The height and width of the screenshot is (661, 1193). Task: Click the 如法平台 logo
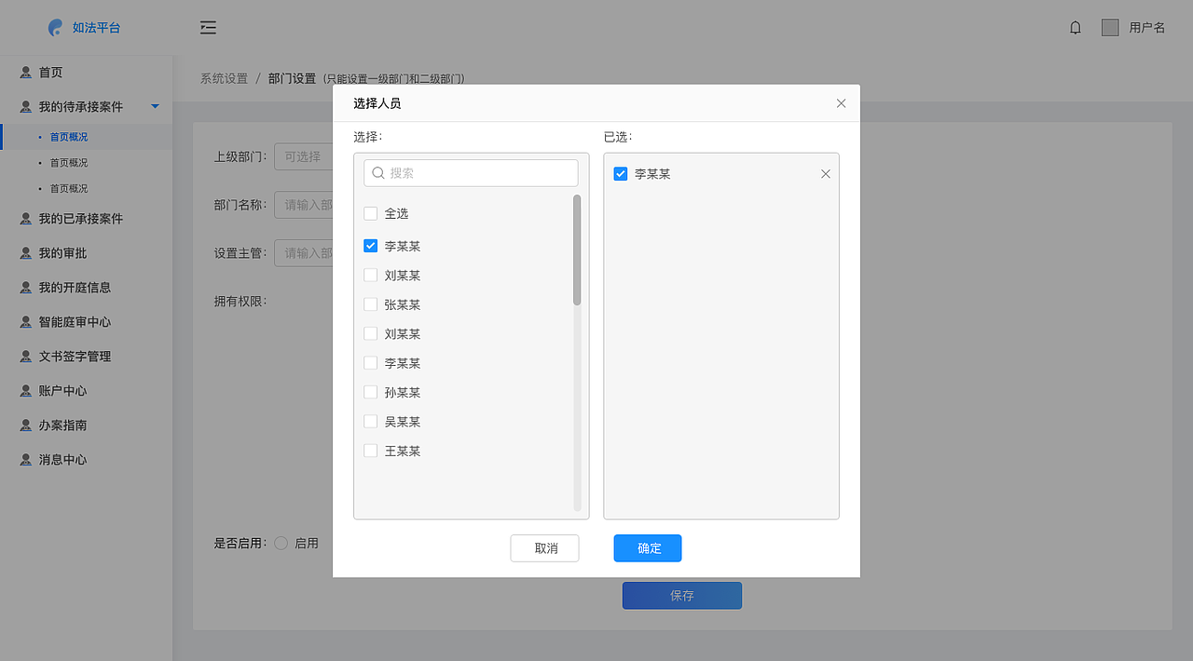coord(82,27)
